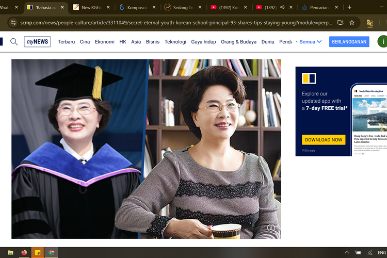The height and width of the screenshot is (258, 387).
Task: Click the green profile avatar icon
Action: tap(382, 42)
